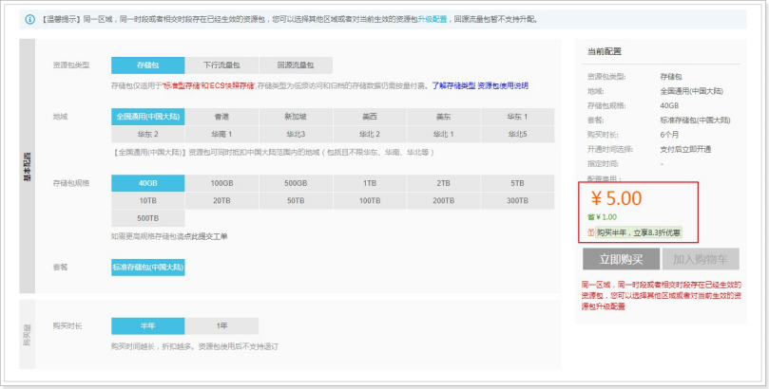Choose the 香港 region

221,117
